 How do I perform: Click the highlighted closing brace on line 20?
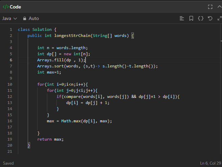point(29,145)
